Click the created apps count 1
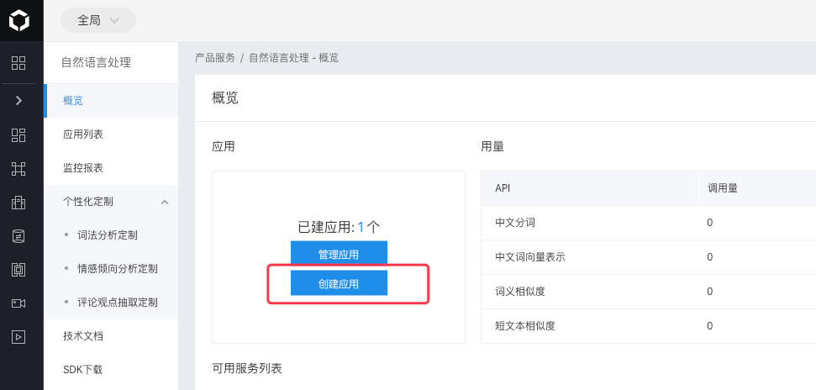The image size is (816, 390). [x=361, y=227]
